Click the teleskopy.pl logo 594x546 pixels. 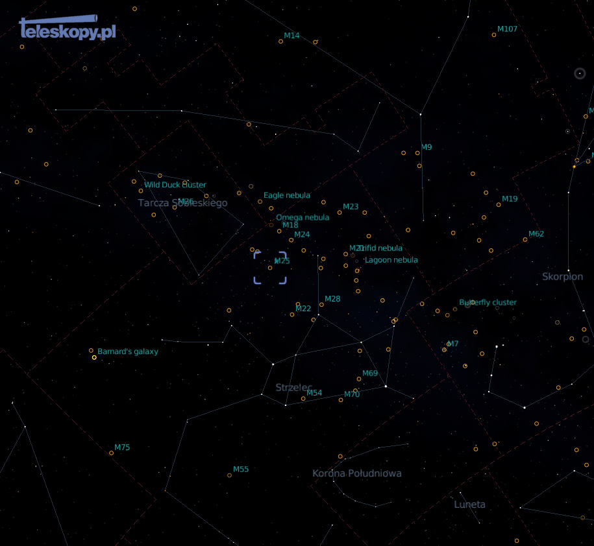(x=68, y=29)
